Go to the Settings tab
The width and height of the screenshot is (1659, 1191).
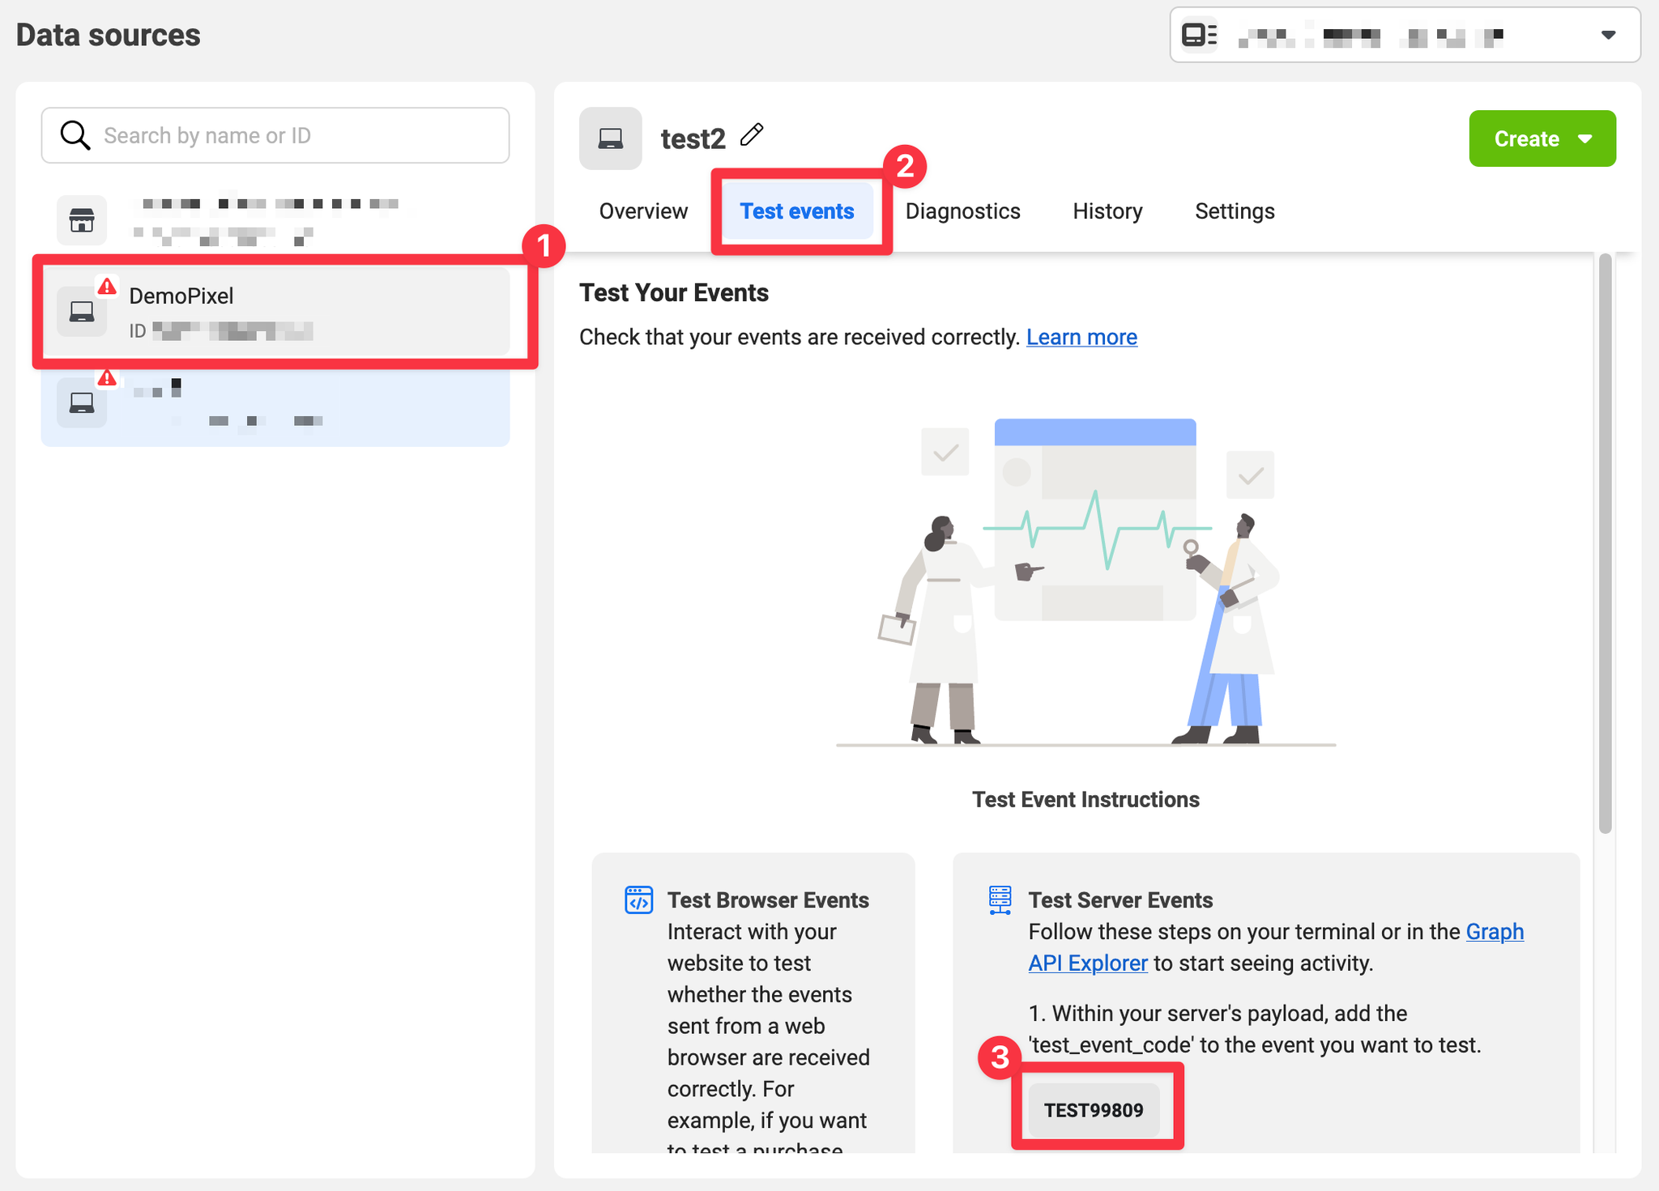1235,211
